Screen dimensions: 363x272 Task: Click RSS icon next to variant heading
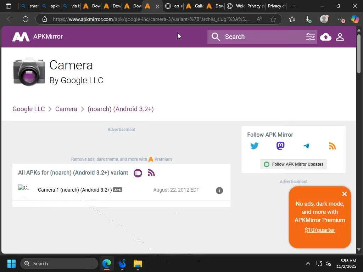(x=151, y=173)
